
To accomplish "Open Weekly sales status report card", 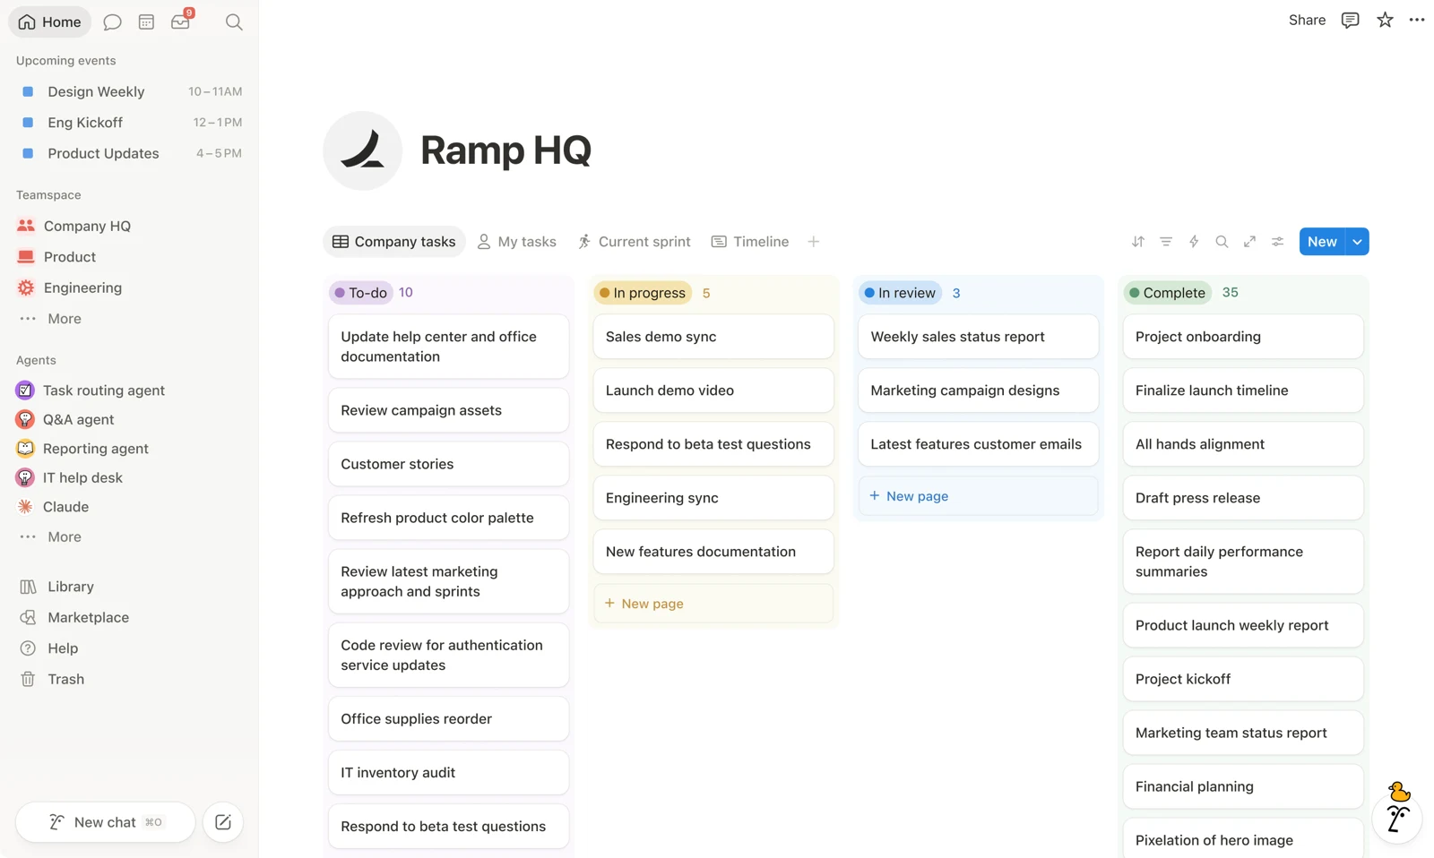I will coord(978,337).
